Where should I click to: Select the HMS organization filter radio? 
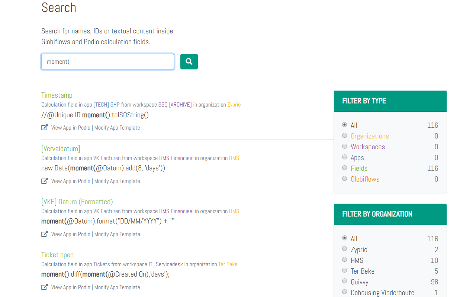coord(344,260)
